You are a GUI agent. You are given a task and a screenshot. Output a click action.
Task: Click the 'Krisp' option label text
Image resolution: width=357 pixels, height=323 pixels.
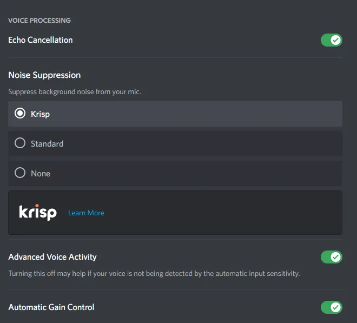click(x=41, y=114)
